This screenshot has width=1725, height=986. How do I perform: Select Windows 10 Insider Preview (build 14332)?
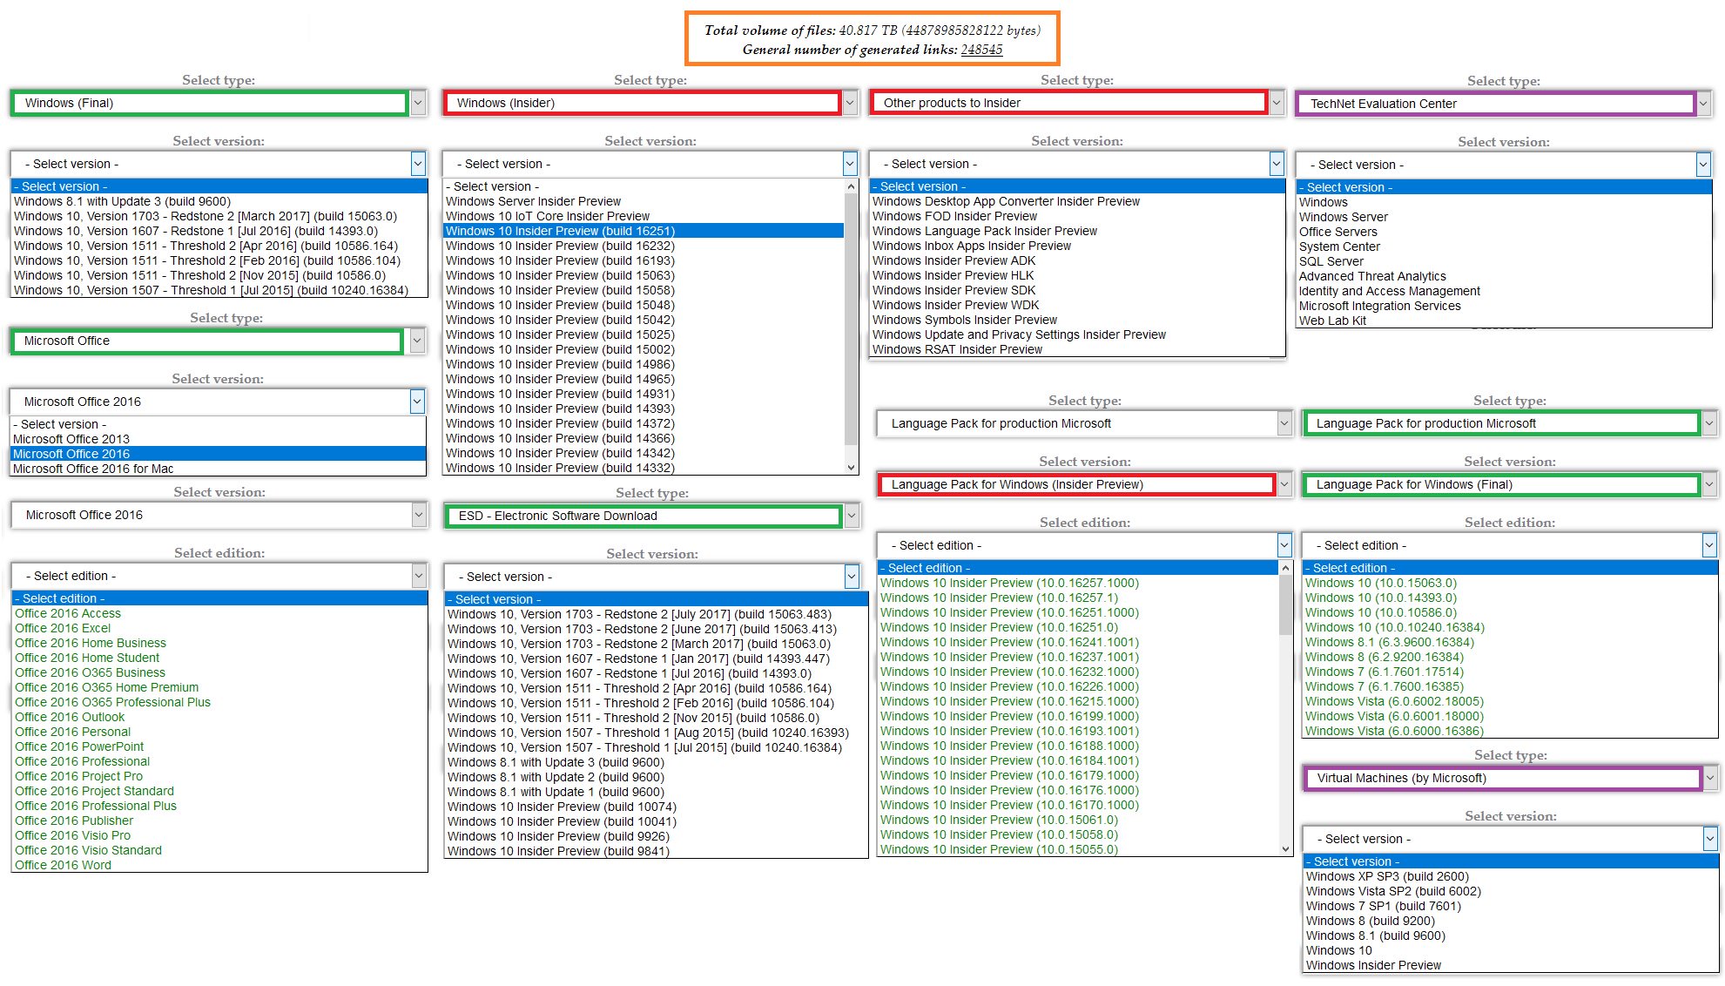click(x=644, y=468)
